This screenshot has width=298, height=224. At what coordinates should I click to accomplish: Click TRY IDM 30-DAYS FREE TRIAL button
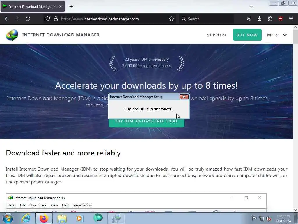(x=146, y=123)
